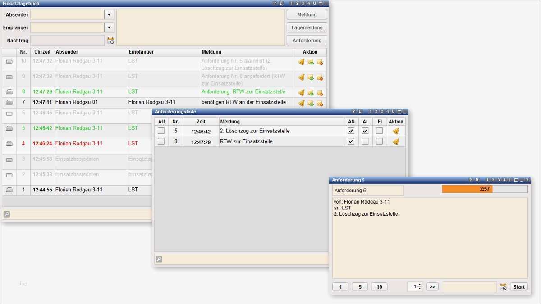The image size is (541, 304).
Task: Open the Empfänger dropdown arrow
Action: click(109, 27)
